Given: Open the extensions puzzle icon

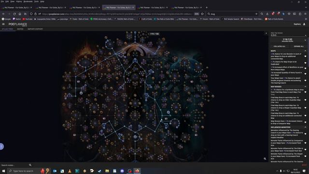Looking at the screenshot, I should pyautogui.click(x=300, y=14).
